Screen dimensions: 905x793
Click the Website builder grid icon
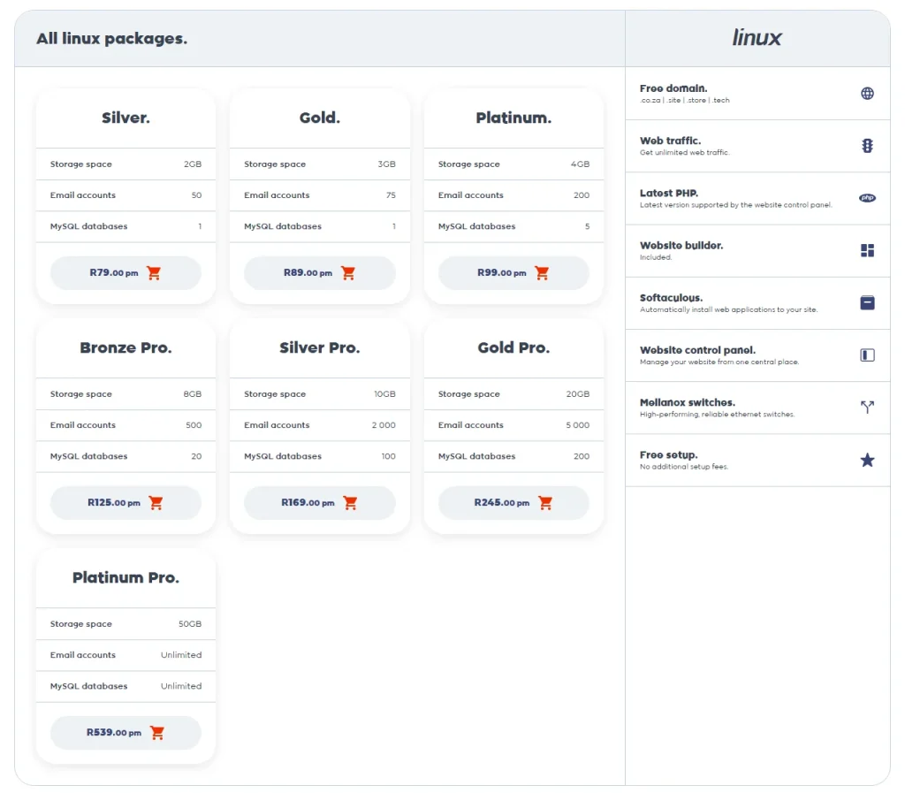(x=867, y=250)
